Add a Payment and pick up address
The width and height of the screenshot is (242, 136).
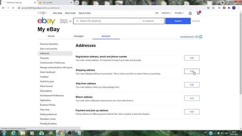pos(192,112)
